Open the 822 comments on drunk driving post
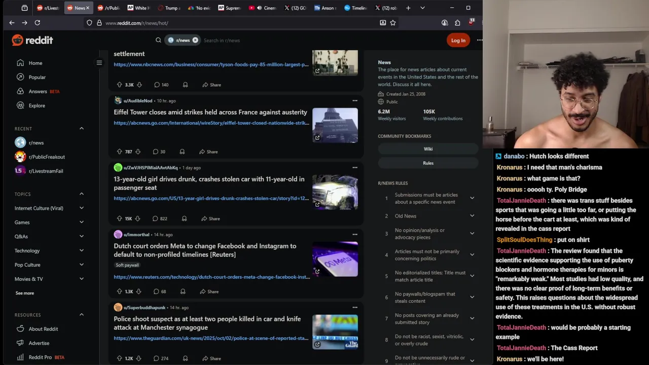Screen dimensions: 649x365 (160, 218)
